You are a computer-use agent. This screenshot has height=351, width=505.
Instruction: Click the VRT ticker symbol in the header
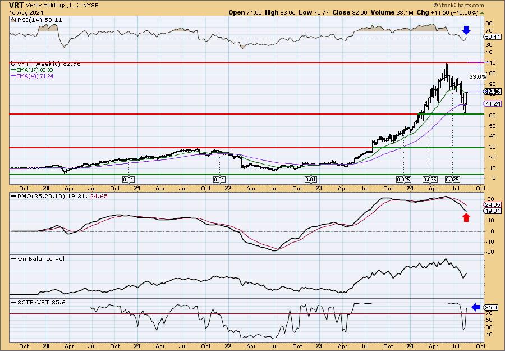[16, 5]
